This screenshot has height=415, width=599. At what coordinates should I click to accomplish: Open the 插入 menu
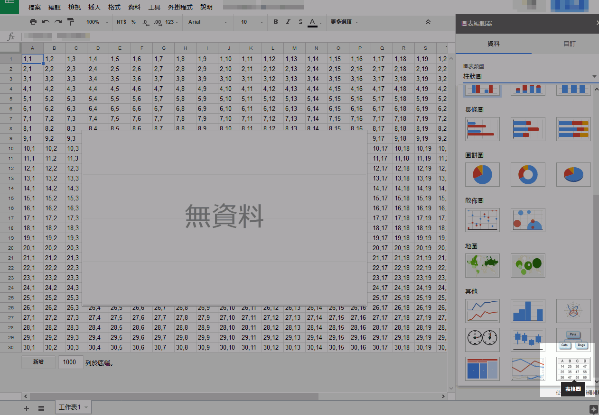tap(93, 7)
